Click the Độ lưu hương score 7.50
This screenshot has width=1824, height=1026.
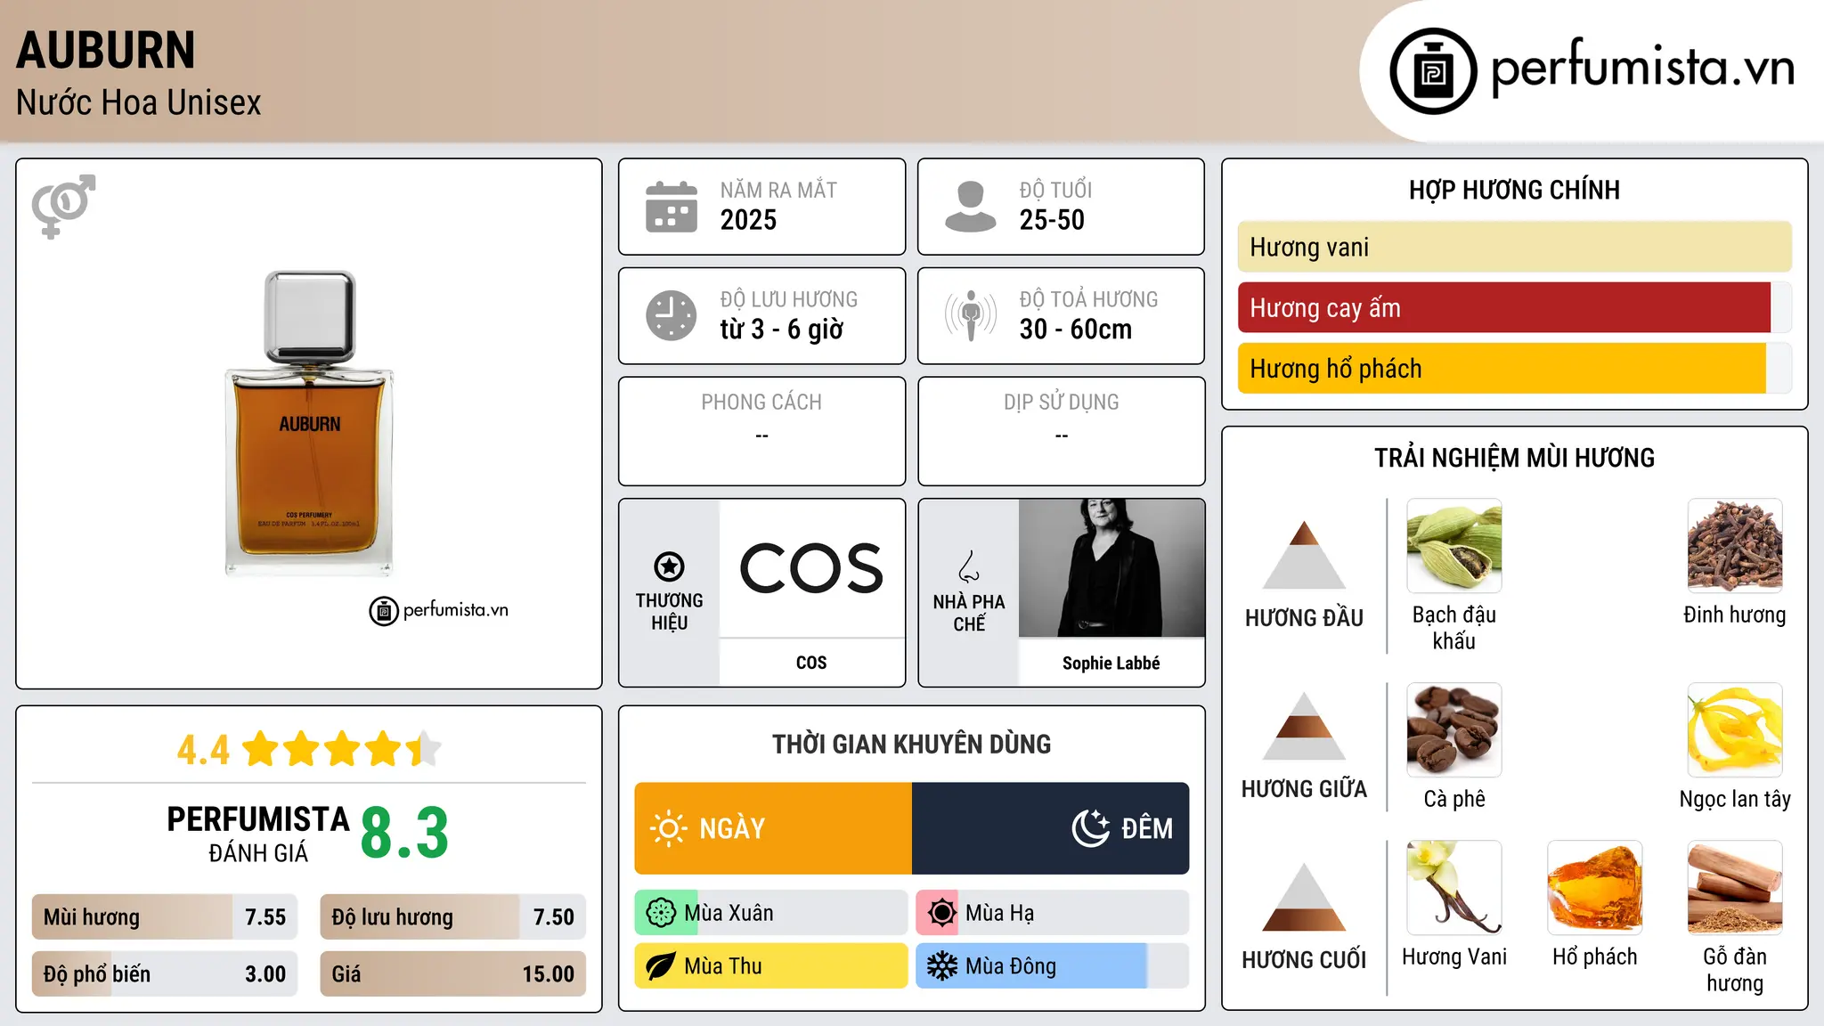[x=554, y=917]
